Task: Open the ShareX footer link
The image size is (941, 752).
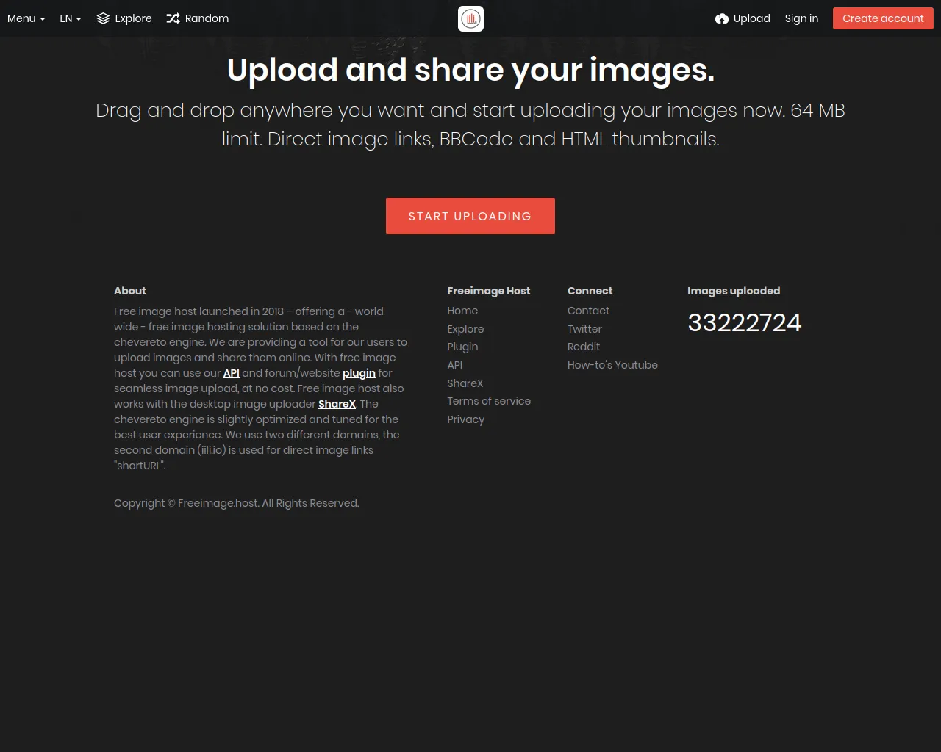Action: click(465, 383)
